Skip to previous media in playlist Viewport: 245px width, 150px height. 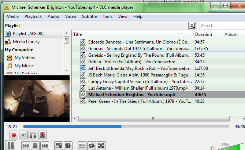click(x=26, y=146)
